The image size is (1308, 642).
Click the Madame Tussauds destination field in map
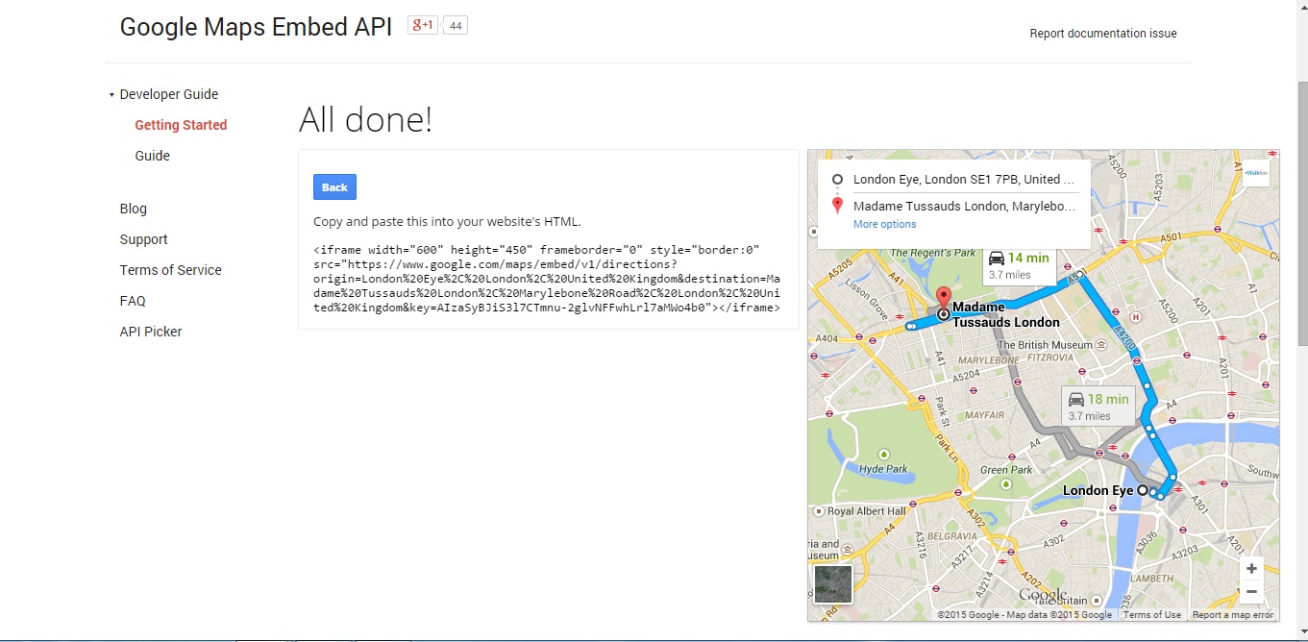(x=964, y=207)
